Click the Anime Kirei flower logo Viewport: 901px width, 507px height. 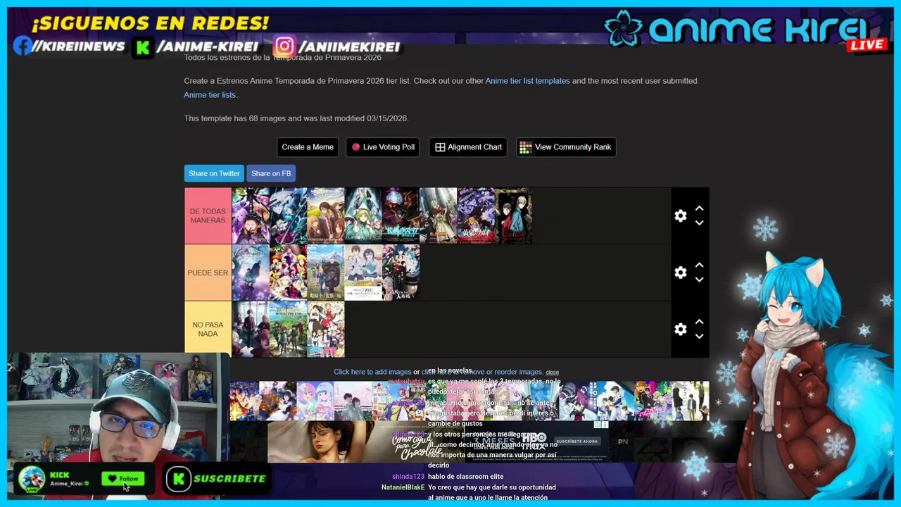623,28
